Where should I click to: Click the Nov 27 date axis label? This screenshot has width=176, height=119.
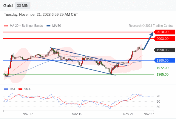pyautogui.click(x=149, y=114)
